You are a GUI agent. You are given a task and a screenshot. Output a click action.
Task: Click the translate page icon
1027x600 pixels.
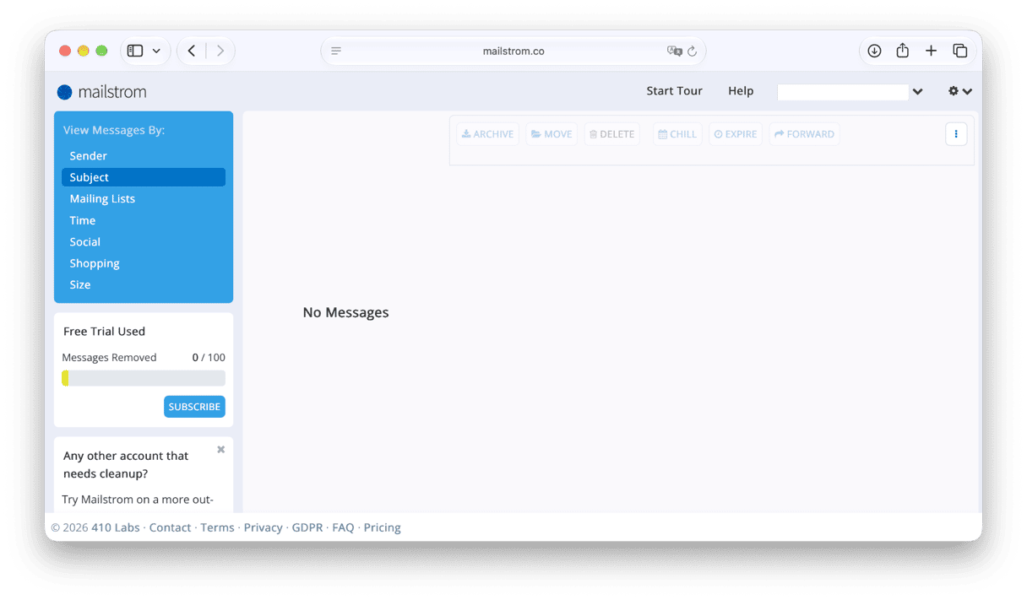tap(674, 51)
